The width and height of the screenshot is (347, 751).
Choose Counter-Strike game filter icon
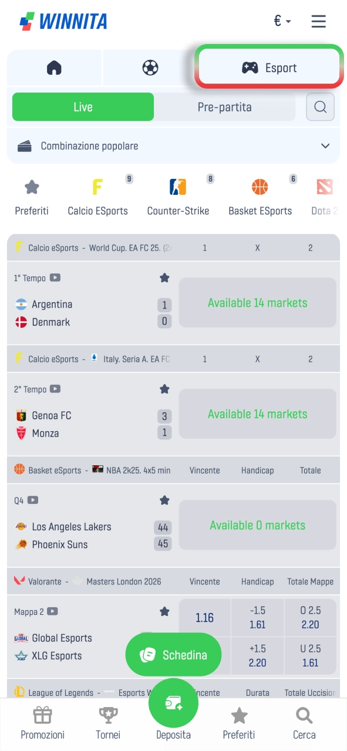pyautogui.click(x=178, y=187)
